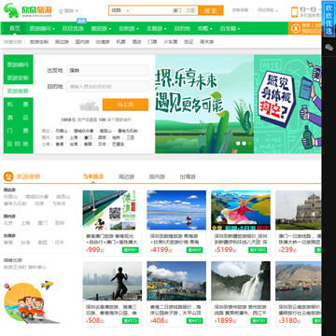Switch to 国内游 tab in product section

click(157, 176)
